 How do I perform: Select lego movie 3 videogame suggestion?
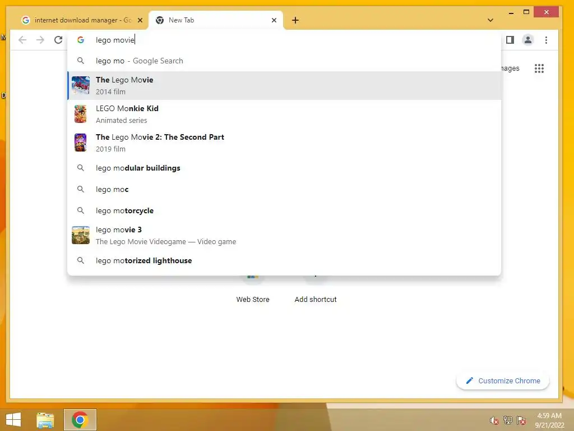284,235
